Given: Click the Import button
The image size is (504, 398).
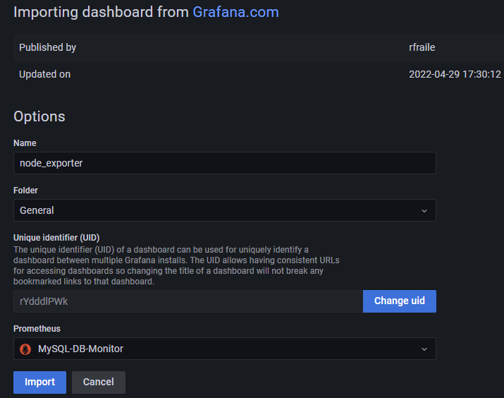Looking at the screenshot, I should 40,382.
